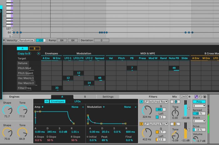Viewport: 219px width, 145px height.
Task: Click the small dot next to Modulation label
Action: (104, 107)
